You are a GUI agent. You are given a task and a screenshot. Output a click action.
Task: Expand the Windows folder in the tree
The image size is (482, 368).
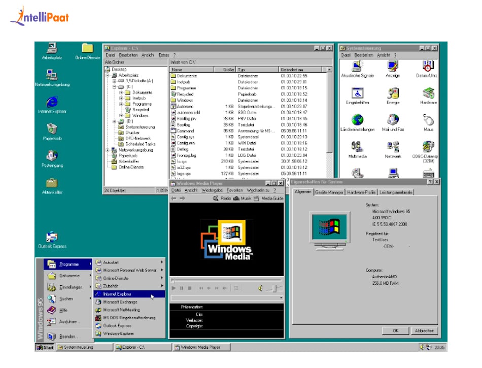[121, 116]
